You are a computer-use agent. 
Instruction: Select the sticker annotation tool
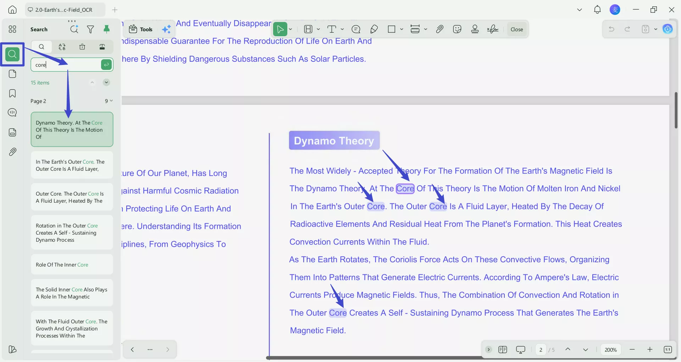[x=457, y=29]
